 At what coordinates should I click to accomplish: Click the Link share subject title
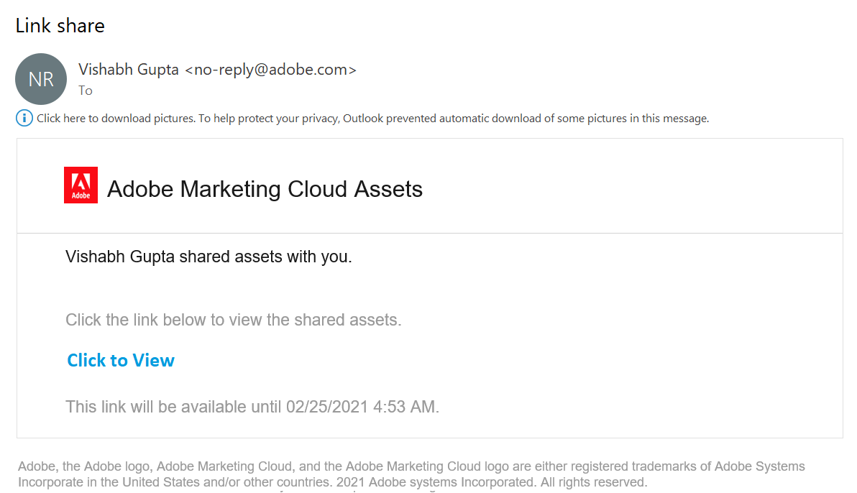pyautogui.click(x=60, y=26)
